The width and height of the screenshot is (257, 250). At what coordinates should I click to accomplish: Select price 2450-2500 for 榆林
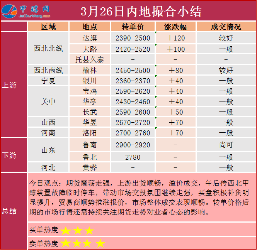tap(133, 70)
